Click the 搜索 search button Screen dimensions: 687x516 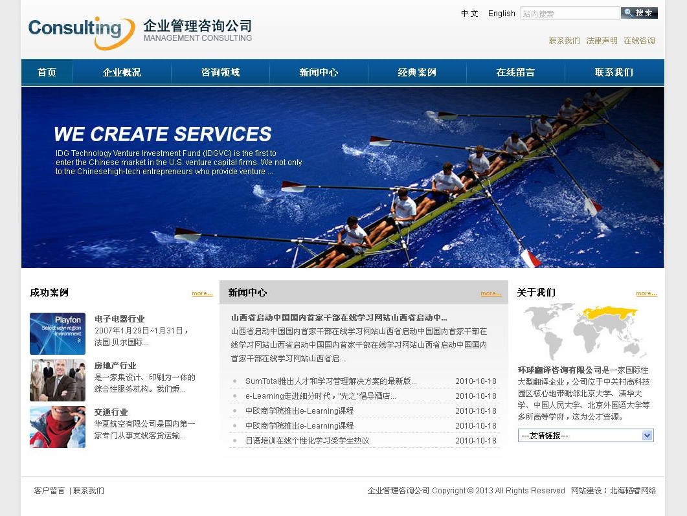[x=639, y=13]
